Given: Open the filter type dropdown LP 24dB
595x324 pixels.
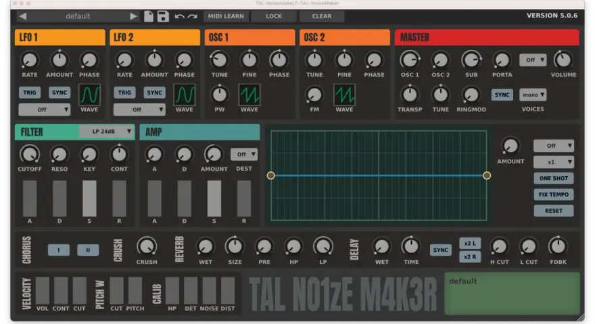Looking at the screenshot, I should [107, 132].
